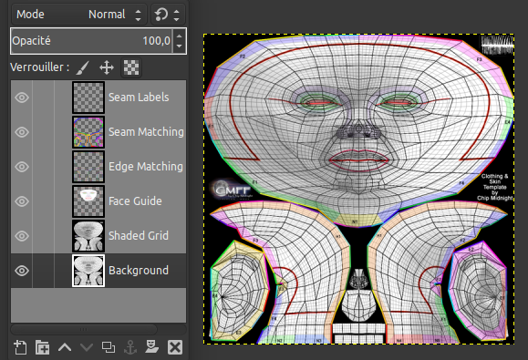Click the face template image canvas
This screenshot has height=360, width=528.
[358, 189]
